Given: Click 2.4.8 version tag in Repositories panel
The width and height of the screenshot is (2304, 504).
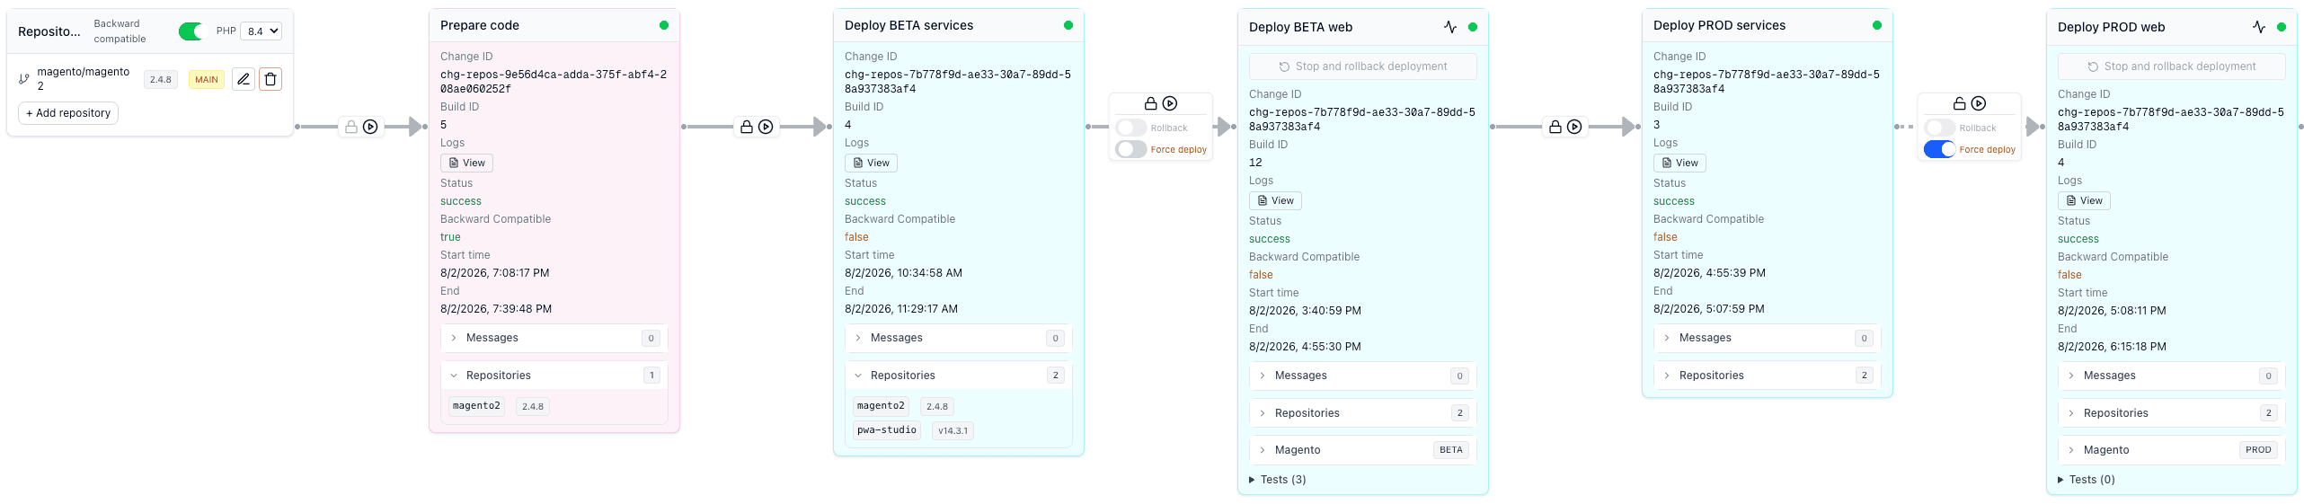Looking at the screenshot, I should (161, 79).
